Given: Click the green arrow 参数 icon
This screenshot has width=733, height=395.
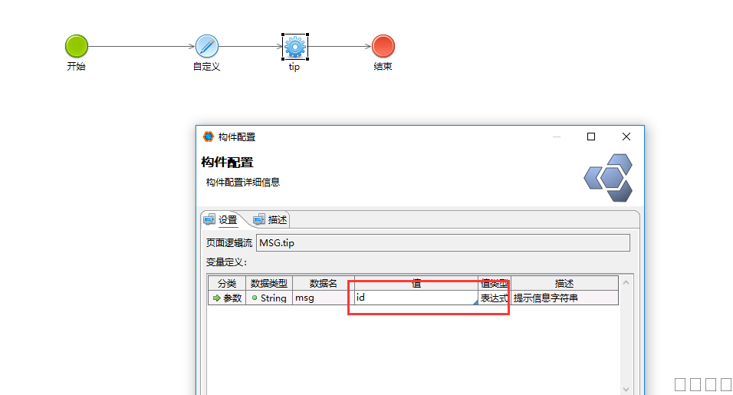Looking at the screenshot, I should 216,298.
